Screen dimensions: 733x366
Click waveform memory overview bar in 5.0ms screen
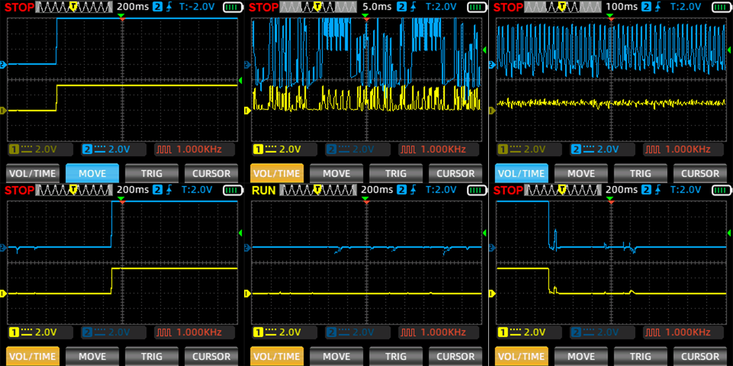click(x=318, y=7)
